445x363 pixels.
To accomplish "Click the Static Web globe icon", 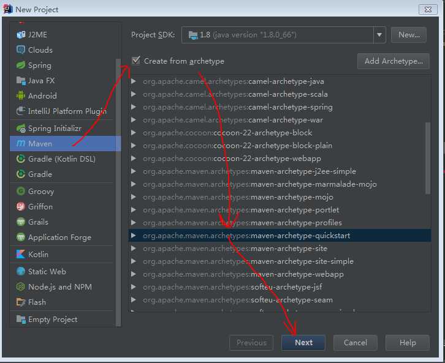I will point(21,271).
